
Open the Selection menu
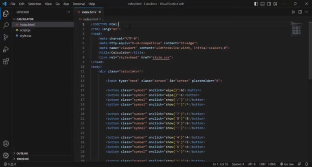tap(34, 4)
